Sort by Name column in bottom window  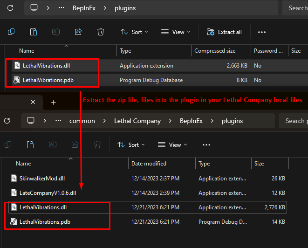23,164
